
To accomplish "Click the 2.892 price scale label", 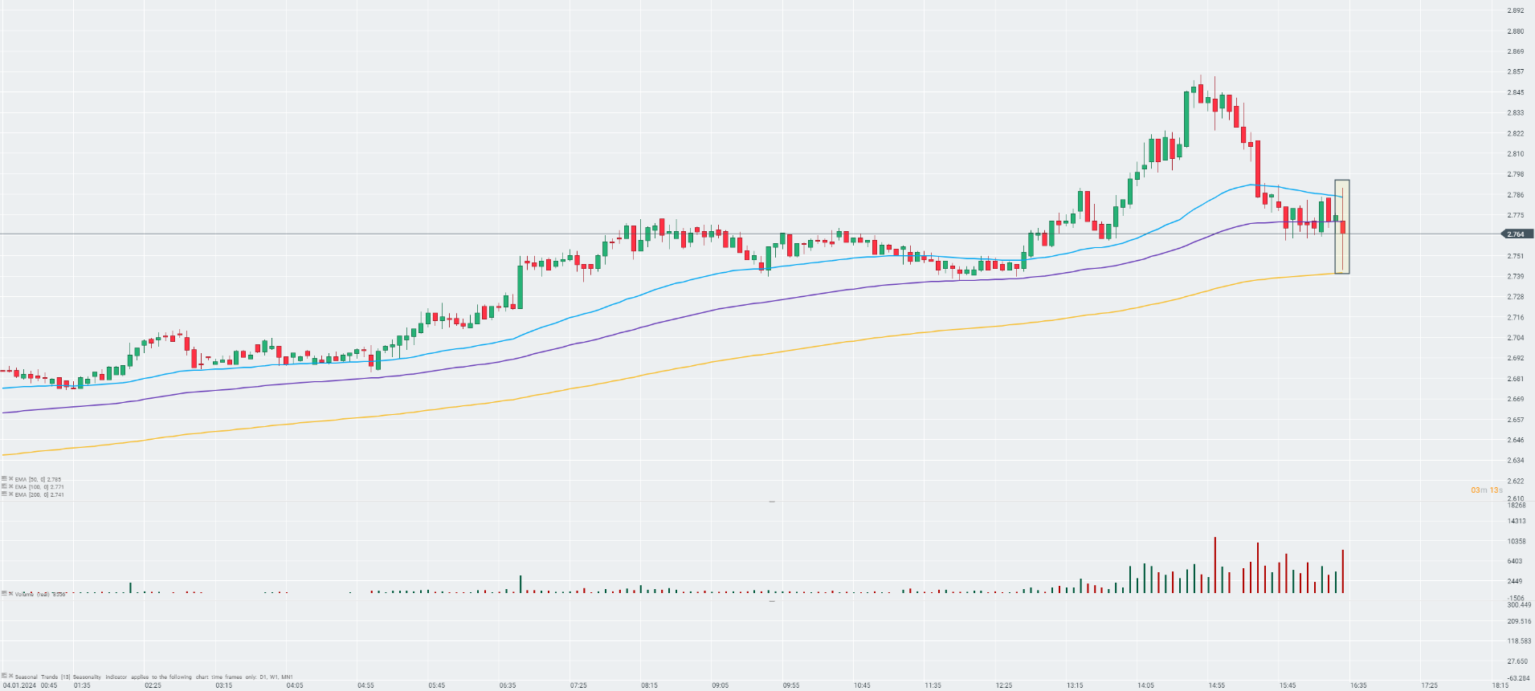I will 1516,11.
